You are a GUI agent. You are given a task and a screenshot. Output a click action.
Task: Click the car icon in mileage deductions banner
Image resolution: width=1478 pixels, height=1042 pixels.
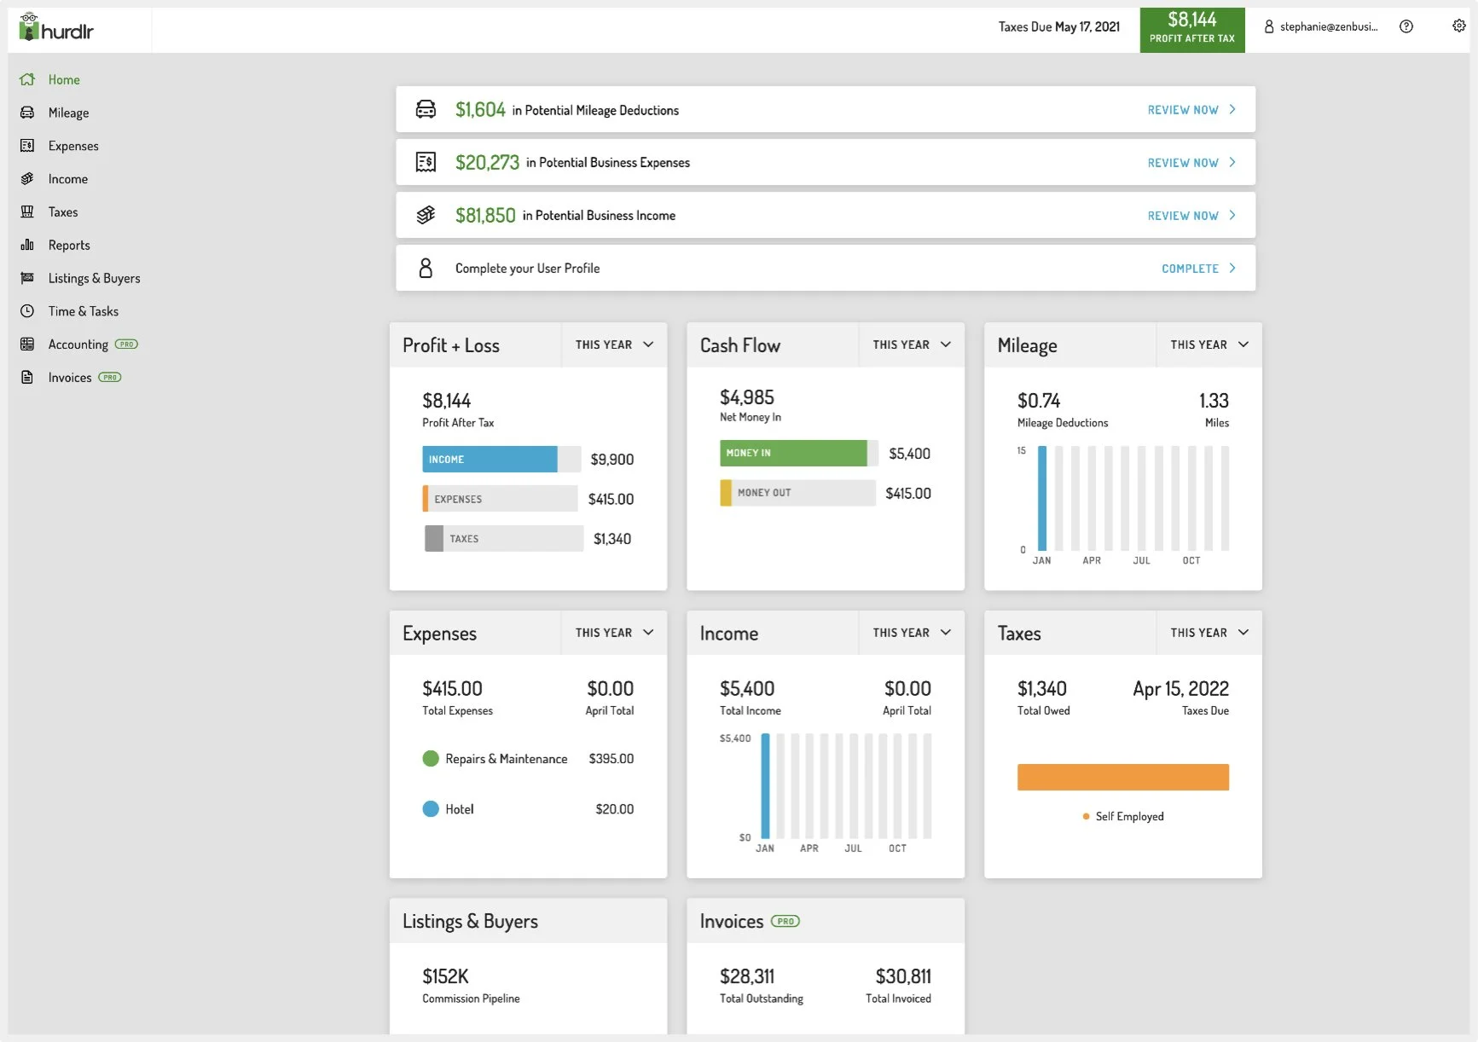pos(426,109)
